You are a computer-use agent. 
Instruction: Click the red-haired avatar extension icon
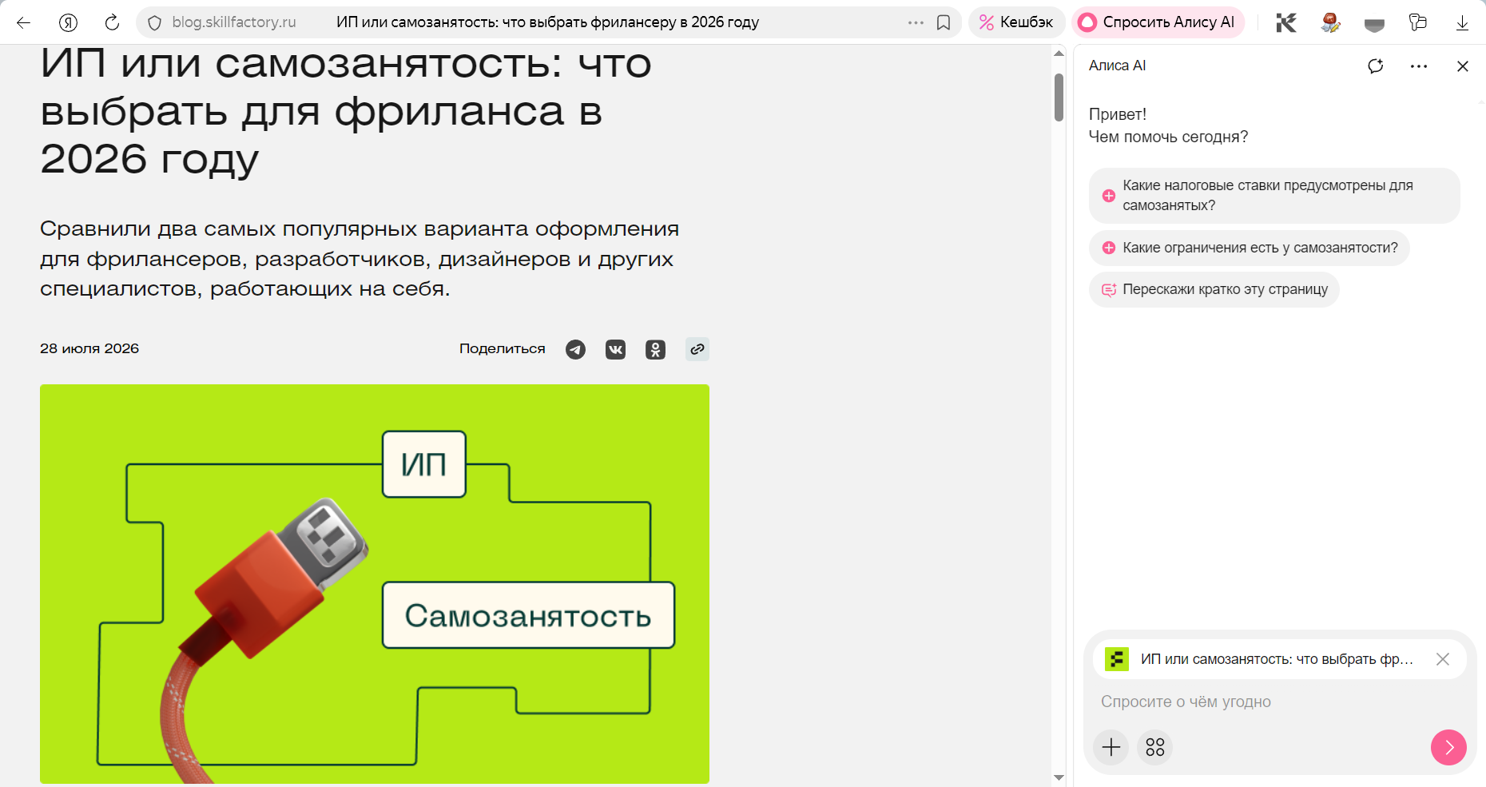(x=1330, y=22)
